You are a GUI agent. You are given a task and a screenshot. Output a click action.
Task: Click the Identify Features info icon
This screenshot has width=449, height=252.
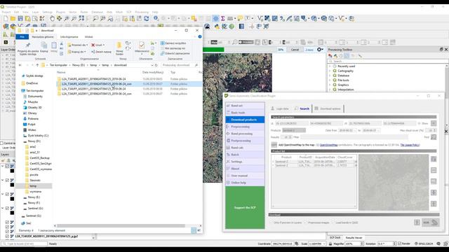click(x=156, y=19)
